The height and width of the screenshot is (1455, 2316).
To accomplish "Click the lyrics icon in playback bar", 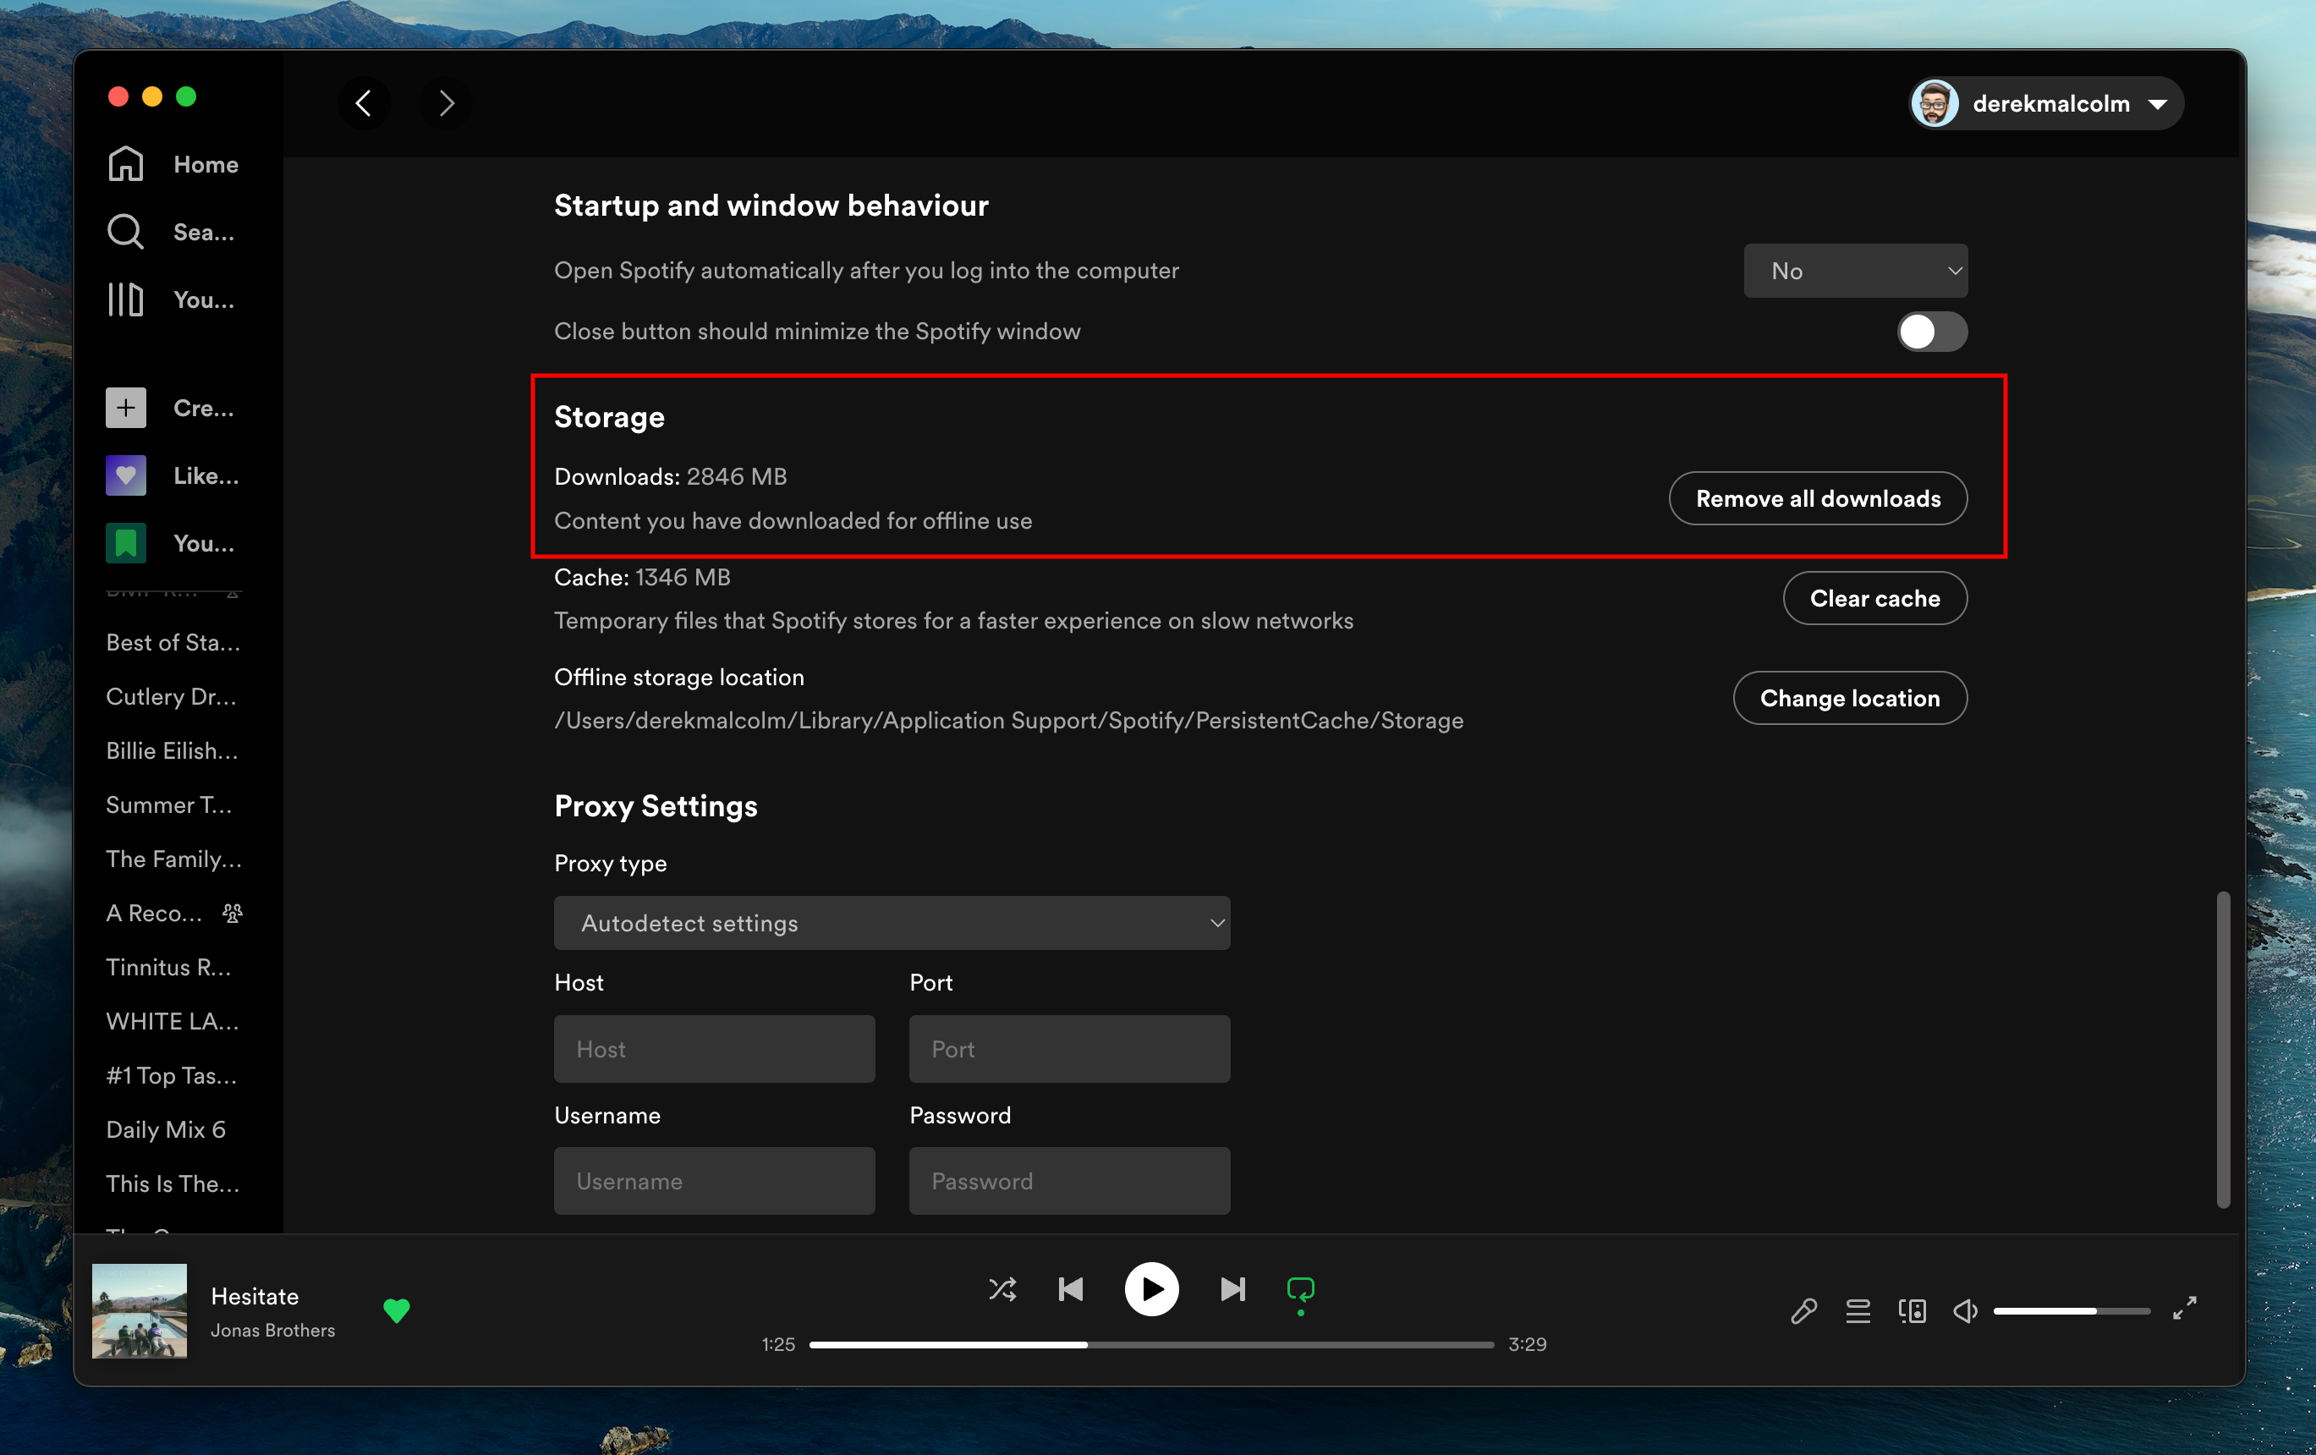I will (x=1803, y=1311).
